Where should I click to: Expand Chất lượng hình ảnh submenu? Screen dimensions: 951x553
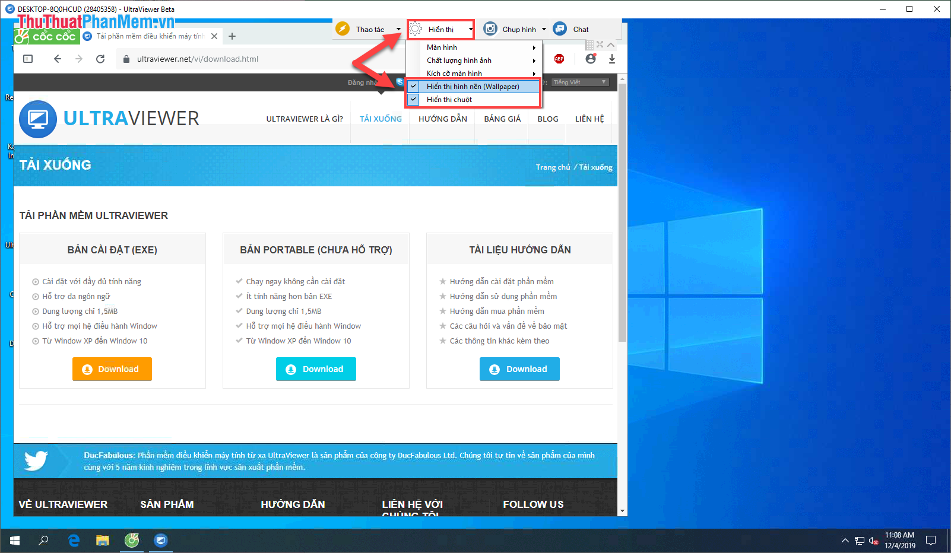[x=473, y=61]
